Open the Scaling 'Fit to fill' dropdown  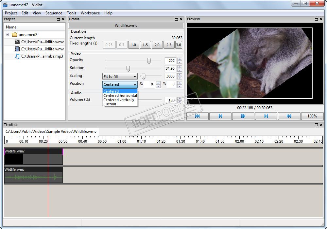pos(120,77)
